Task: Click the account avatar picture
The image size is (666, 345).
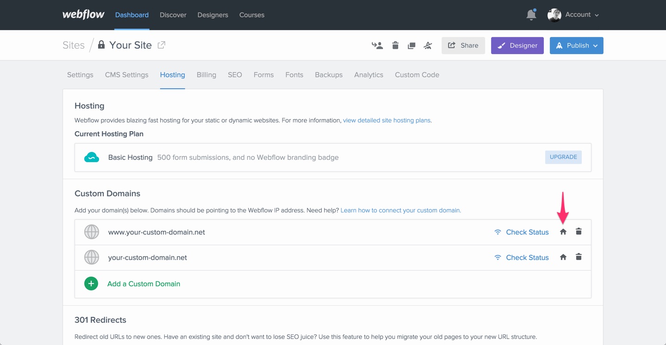Action: (x=554, y=15)
